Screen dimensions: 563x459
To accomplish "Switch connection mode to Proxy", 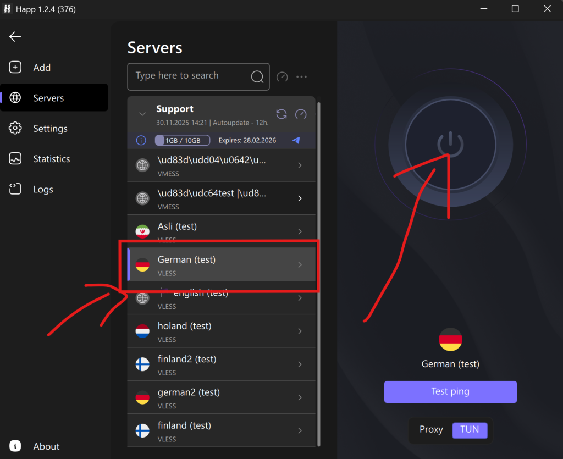I will [x=431, y=429].
